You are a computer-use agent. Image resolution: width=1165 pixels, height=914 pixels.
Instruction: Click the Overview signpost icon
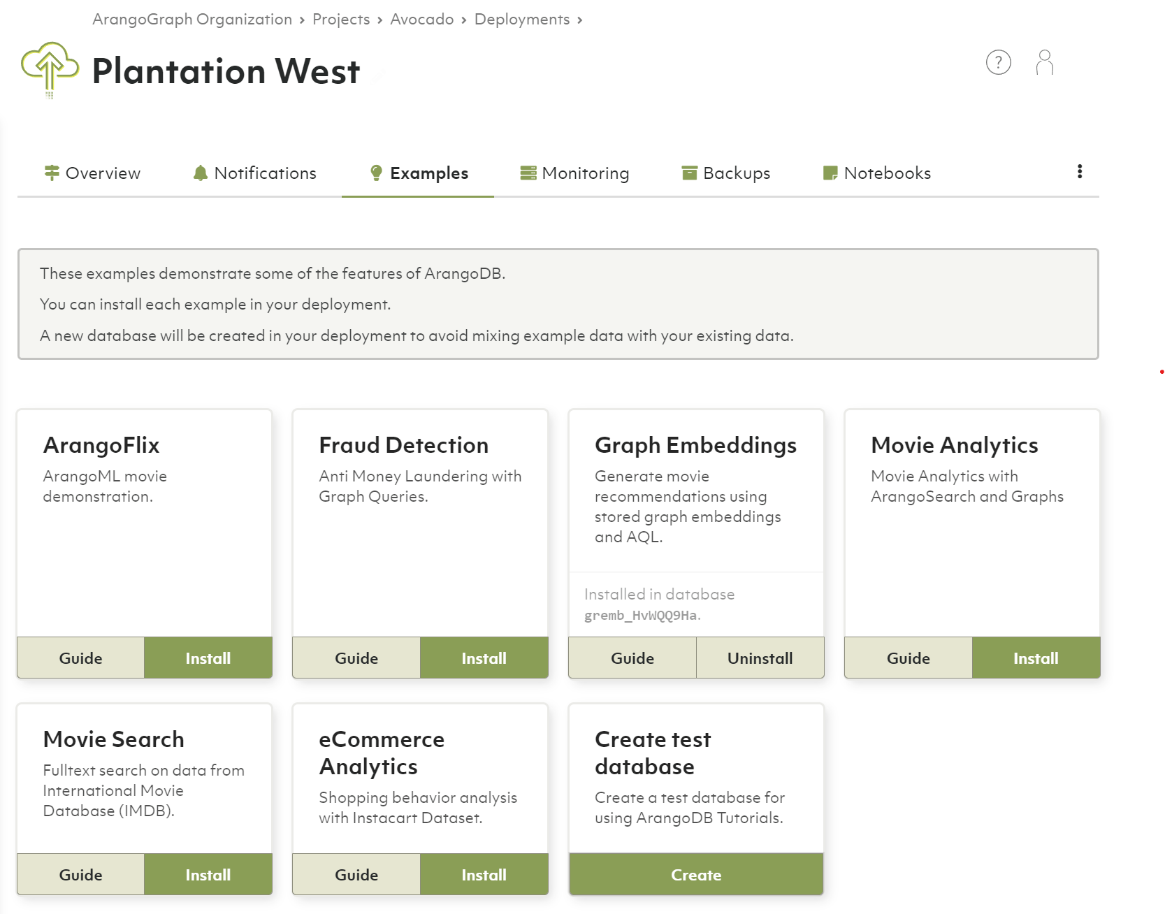click(x=52, y=173)
